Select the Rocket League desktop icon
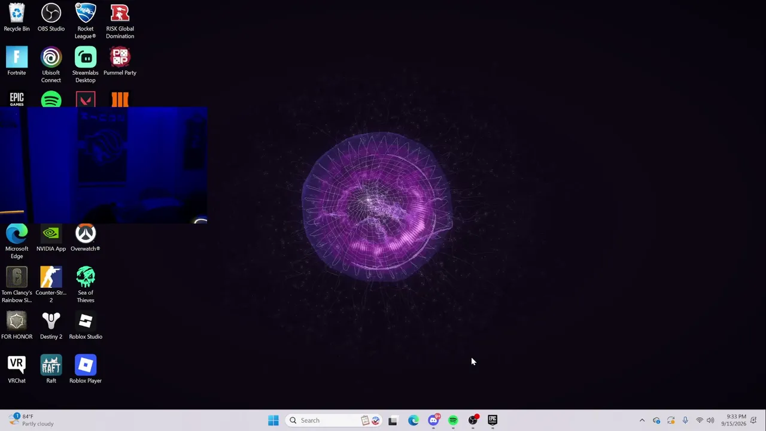Screen dimensions: 766x431 point(86,22)
